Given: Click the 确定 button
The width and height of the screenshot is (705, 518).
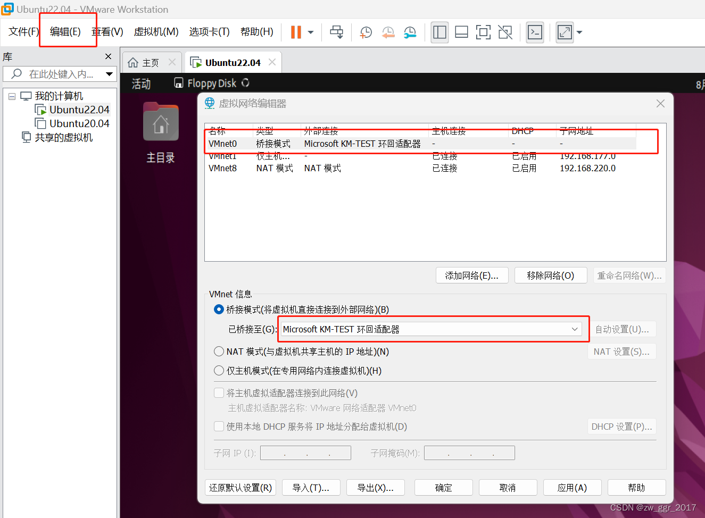Looking at the screenshot, I should (444, 488).
